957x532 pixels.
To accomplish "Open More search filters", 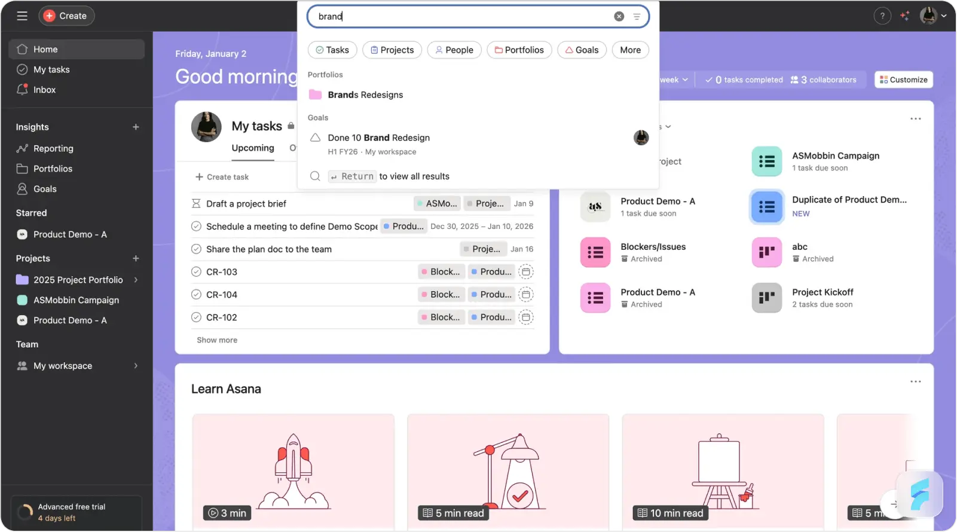I will coord(631,50).
